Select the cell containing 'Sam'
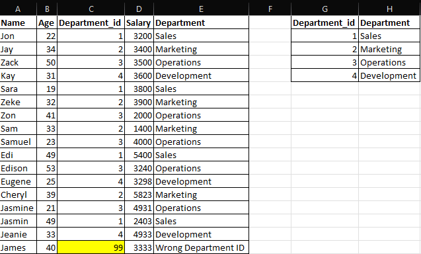The image size is (421, 254). (x=19, y=128)
